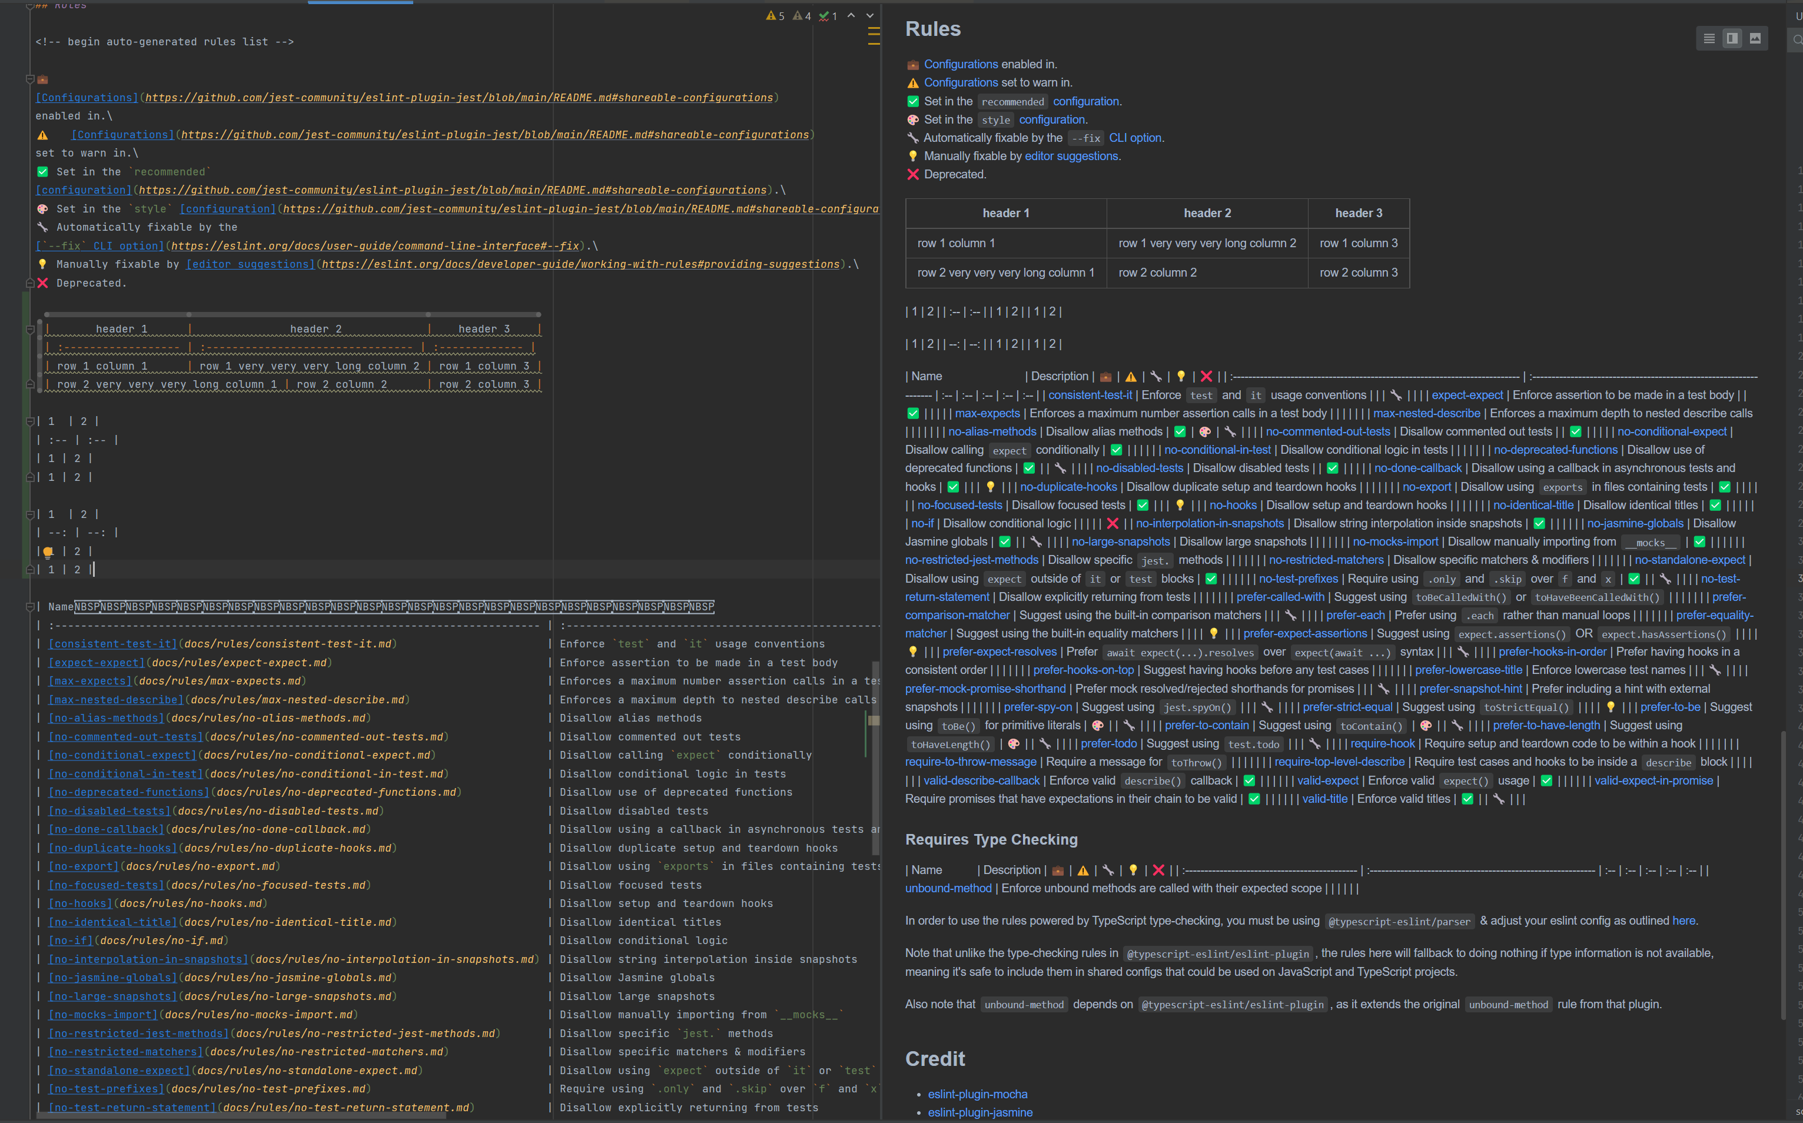The height and width of the screenshot is (1123, 1803).
Task: Collapse the fold at the ':--' aligned table
Action: coord(31,421)
